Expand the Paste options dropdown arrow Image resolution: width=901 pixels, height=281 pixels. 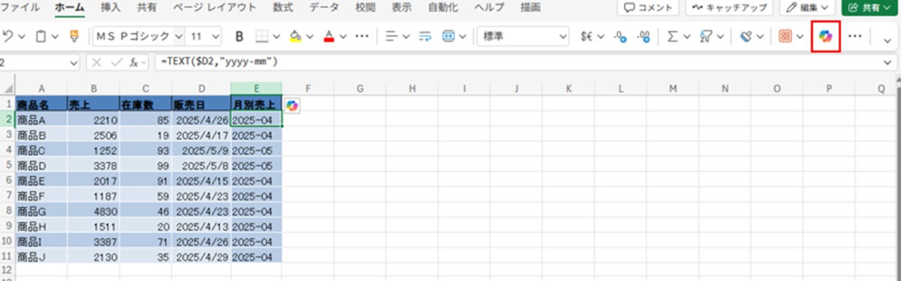56,36
